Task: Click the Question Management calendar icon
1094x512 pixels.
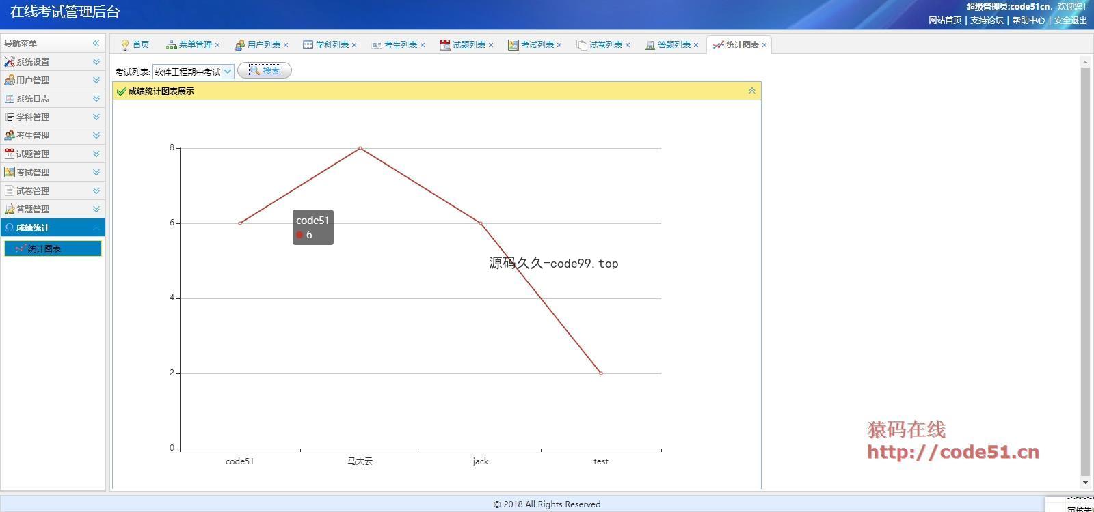Action: (x=9, y=154)
